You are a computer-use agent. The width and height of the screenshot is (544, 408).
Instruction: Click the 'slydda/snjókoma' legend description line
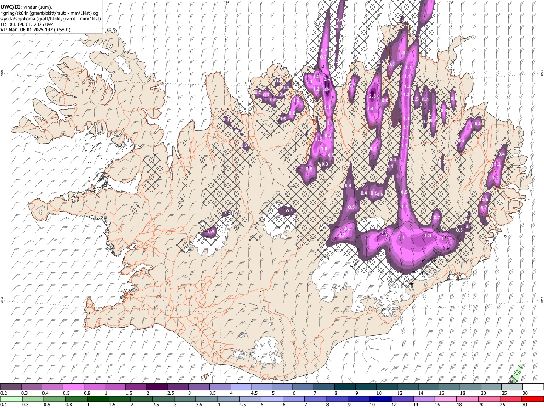(x=51, y=19)
